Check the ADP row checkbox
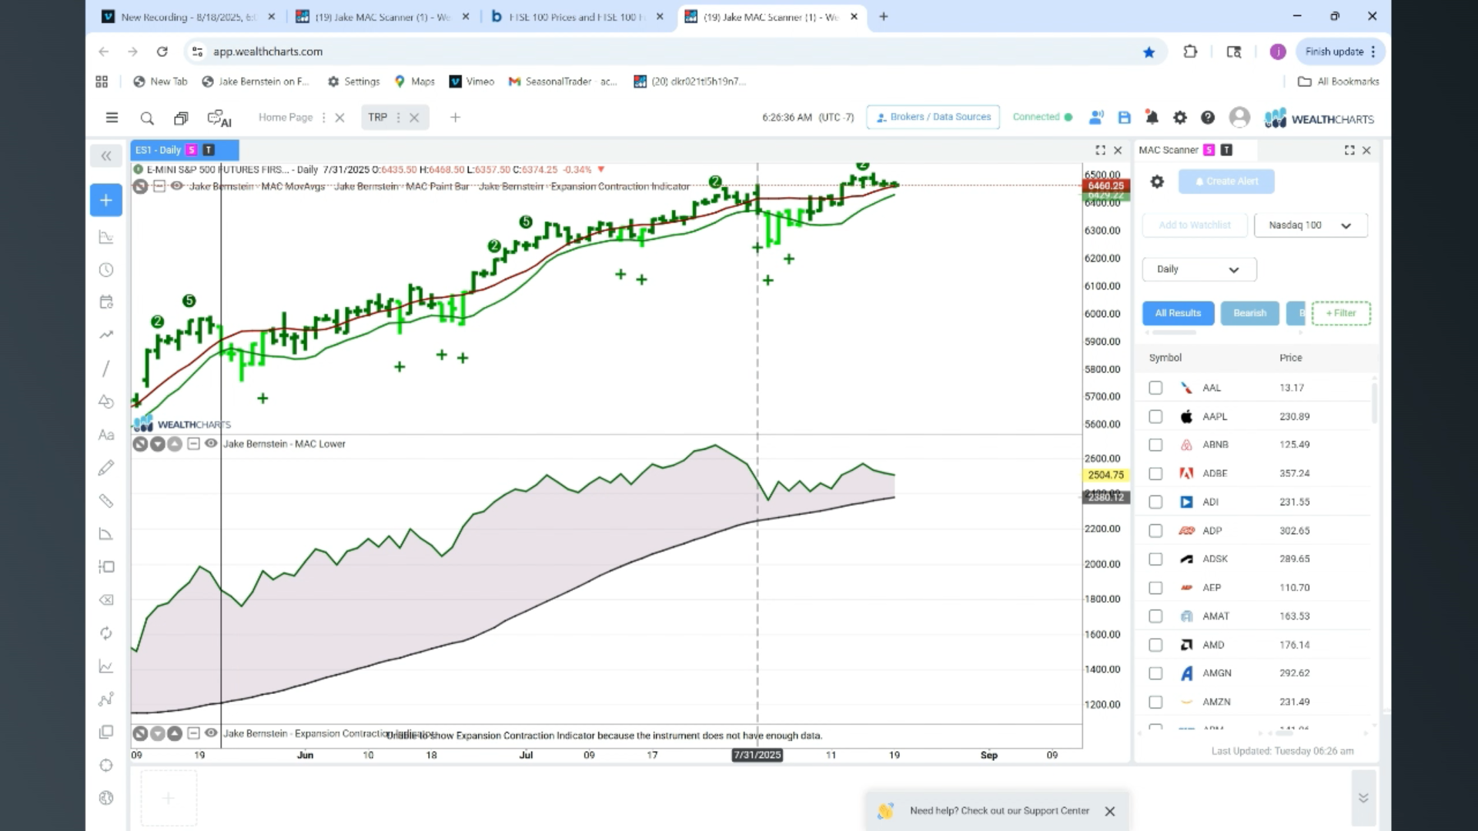The height and width of the screenshot is (831, 1478). 1155,530
